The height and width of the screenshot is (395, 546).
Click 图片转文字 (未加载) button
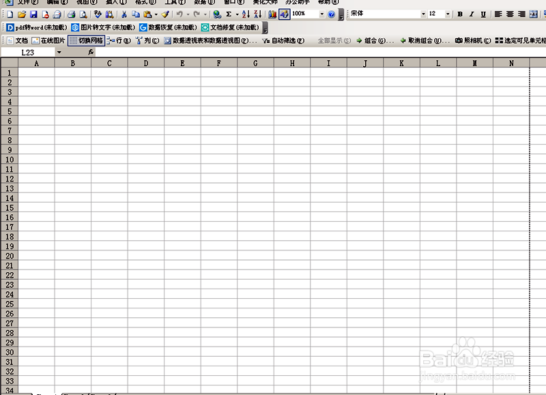click(104, 27)
